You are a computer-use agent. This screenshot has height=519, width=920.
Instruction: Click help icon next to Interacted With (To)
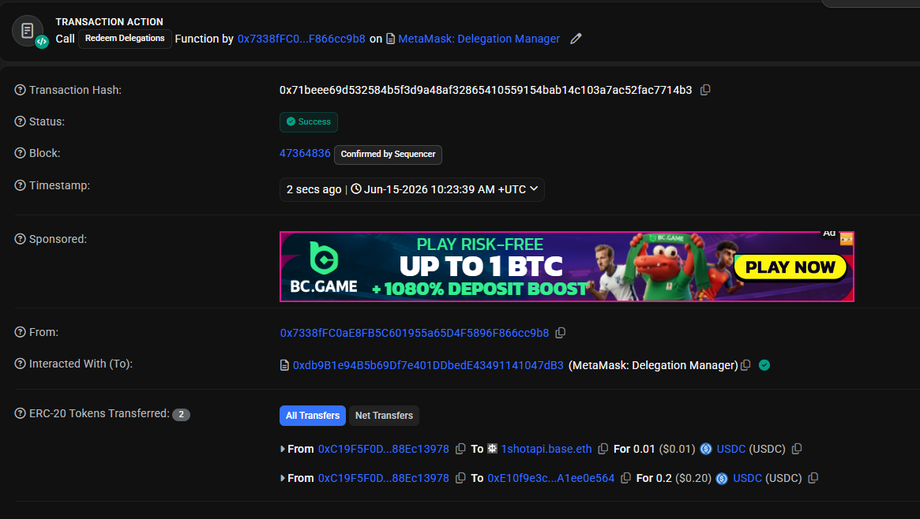[20, 363]
